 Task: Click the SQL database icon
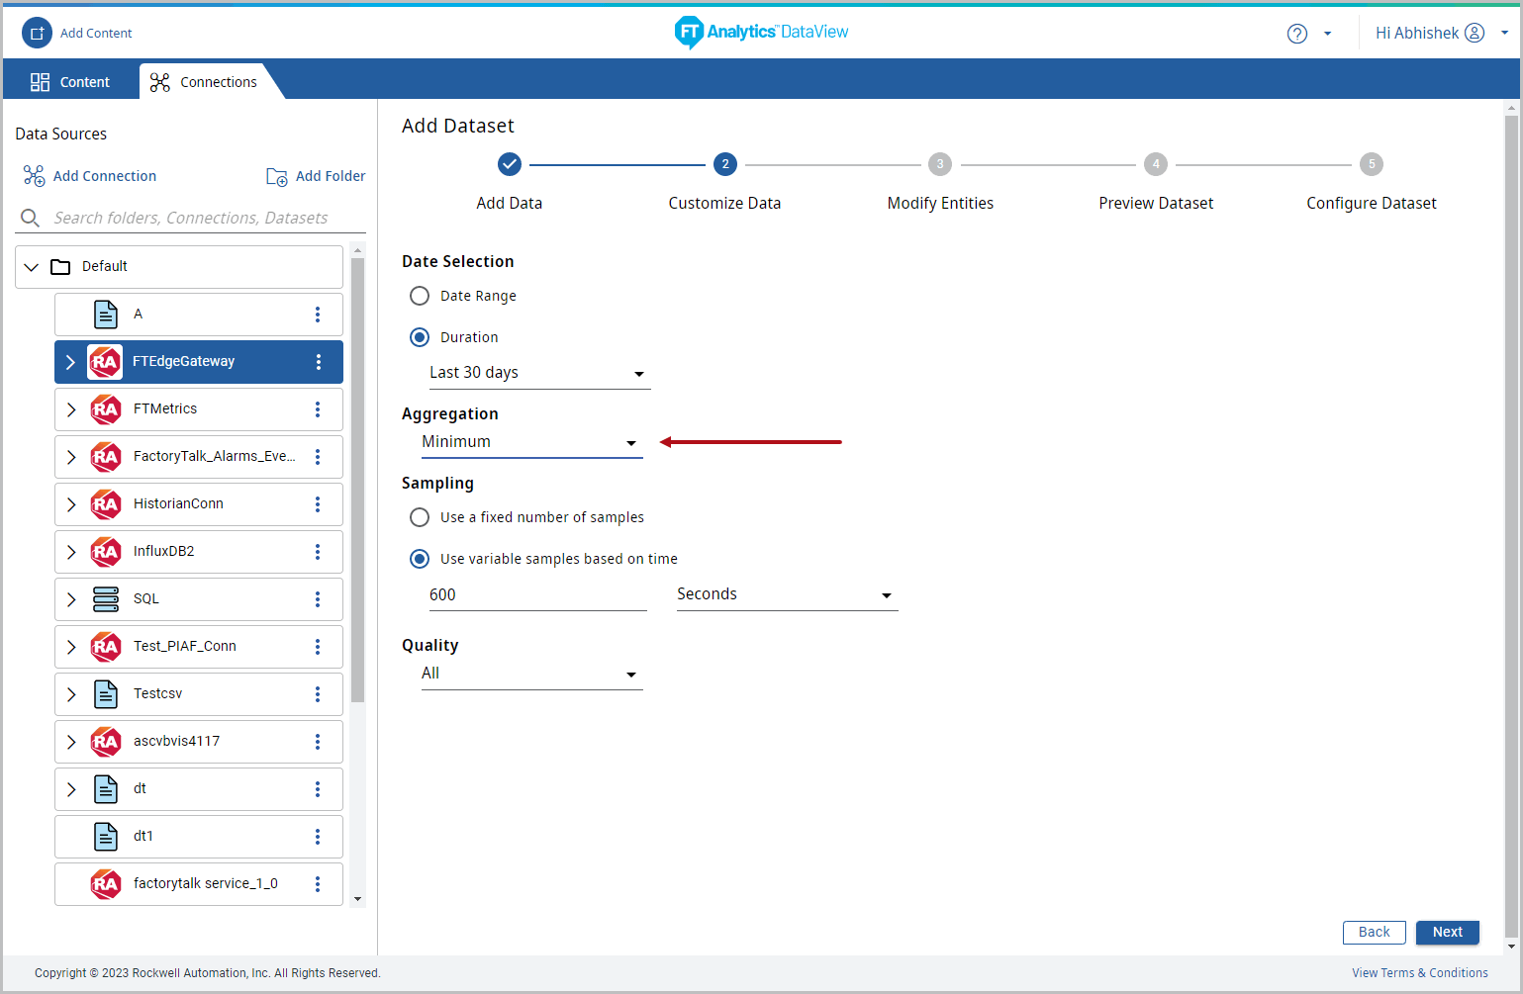point(106,599)
